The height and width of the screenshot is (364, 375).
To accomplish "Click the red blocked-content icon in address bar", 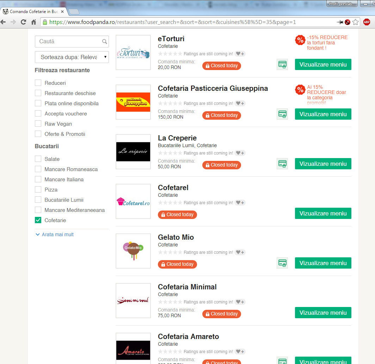I will coord(348,22).
